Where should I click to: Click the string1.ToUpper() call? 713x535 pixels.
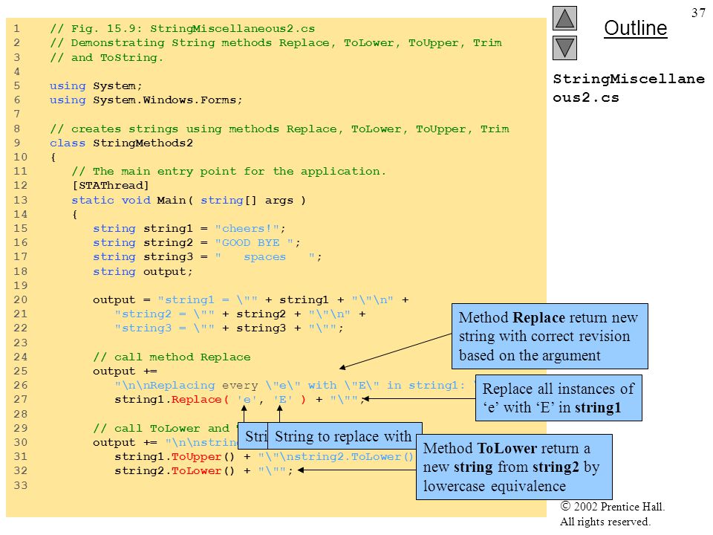[x=175, y=456]
